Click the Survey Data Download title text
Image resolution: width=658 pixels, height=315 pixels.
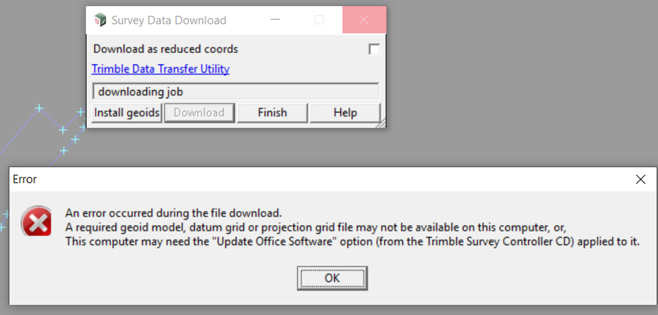(x=169, y=20)
